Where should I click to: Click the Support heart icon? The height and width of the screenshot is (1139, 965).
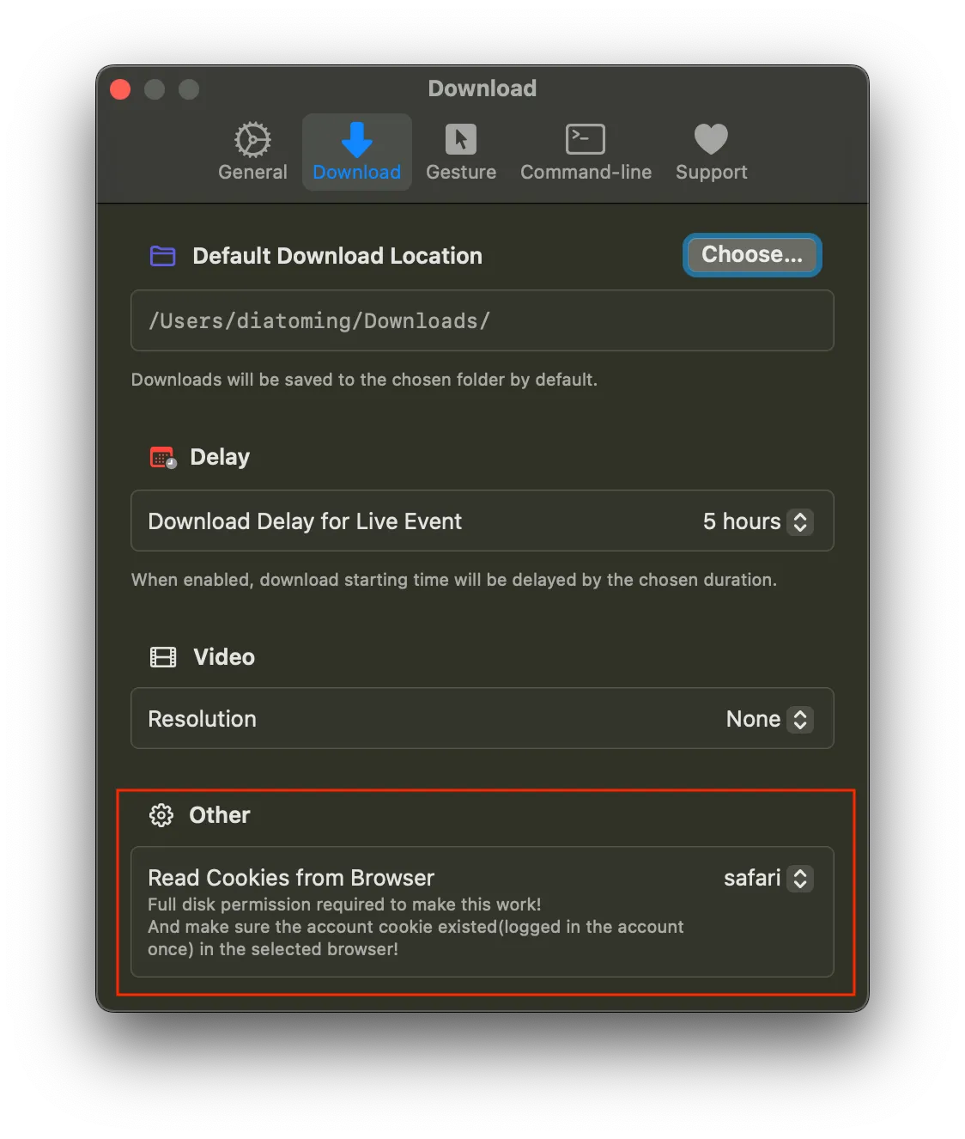point(710,138)
